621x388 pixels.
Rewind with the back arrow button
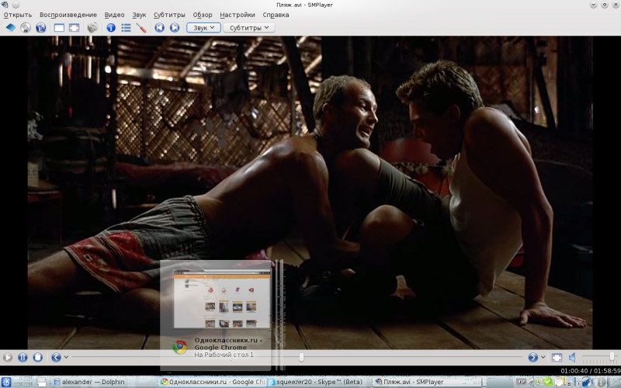(x=56, y=357)
